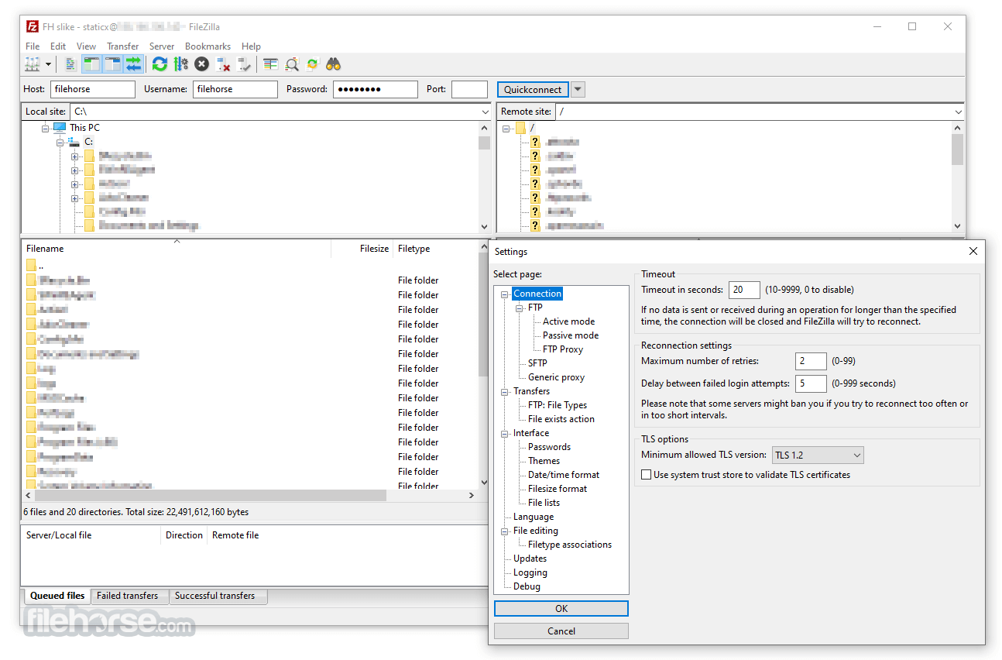Select Filetype associations in the Settings tree
Image resolution: width=1002 pixels, height=660 pixels.
[570, 545]
